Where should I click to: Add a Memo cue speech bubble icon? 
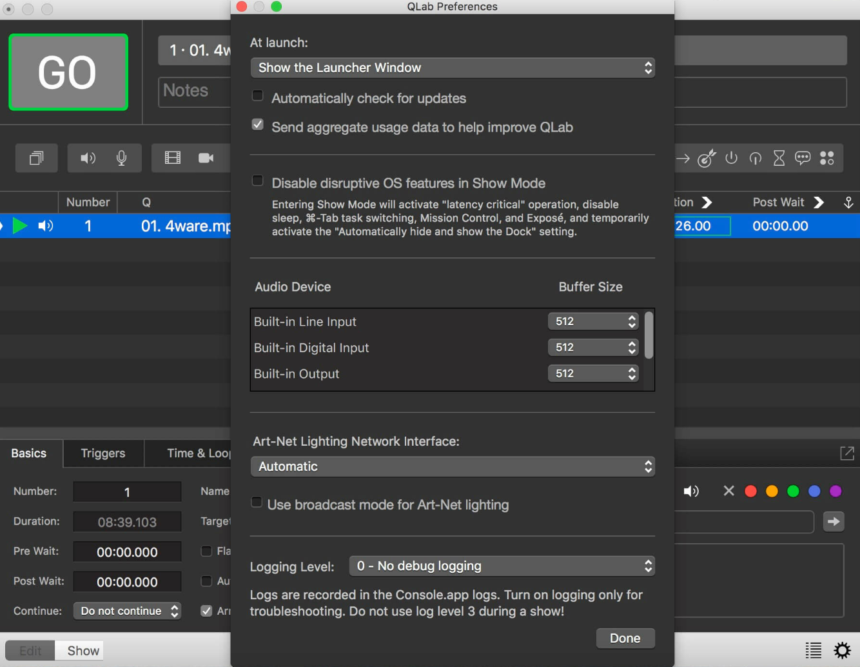click(x=803, y=158)
